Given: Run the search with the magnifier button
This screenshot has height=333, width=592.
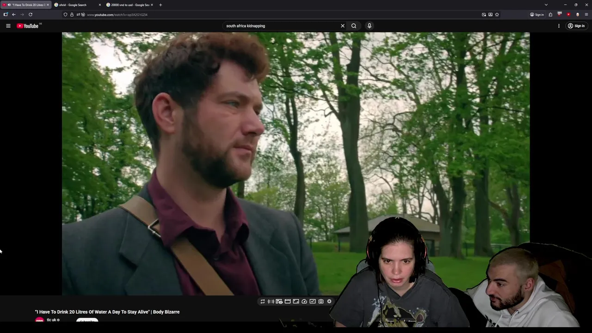Looking at the screenshot, I should [x=354, y=26].
